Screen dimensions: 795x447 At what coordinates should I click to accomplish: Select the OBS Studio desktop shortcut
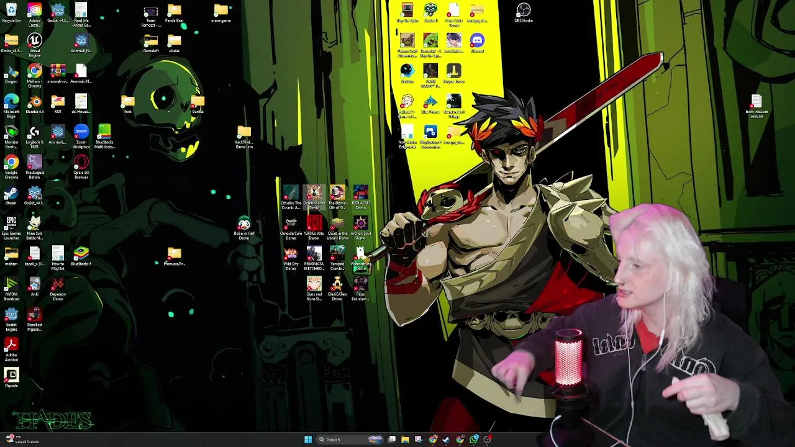[524, 13]
